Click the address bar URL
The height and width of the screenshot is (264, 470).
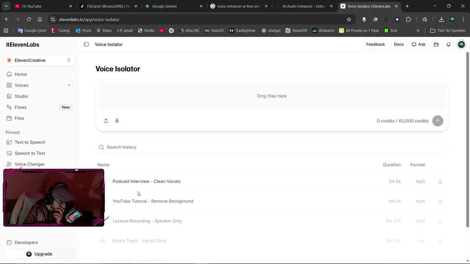tap(89, 19)
